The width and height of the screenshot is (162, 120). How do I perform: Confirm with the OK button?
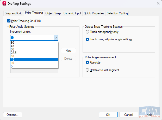tap(108, 115)
